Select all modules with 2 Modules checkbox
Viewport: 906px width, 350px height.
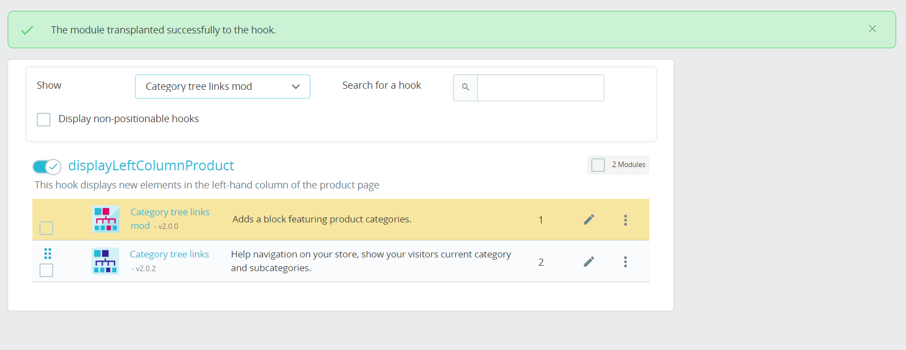tap(598, 165)
